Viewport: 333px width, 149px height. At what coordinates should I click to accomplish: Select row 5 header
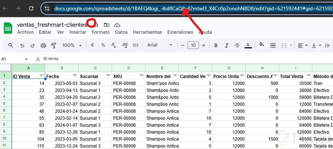6,104
